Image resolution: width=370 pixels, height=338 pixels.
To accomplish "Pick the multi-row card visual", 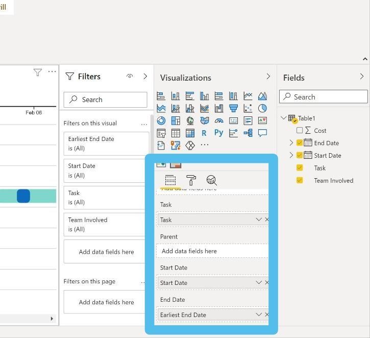I will coord(248,120).
